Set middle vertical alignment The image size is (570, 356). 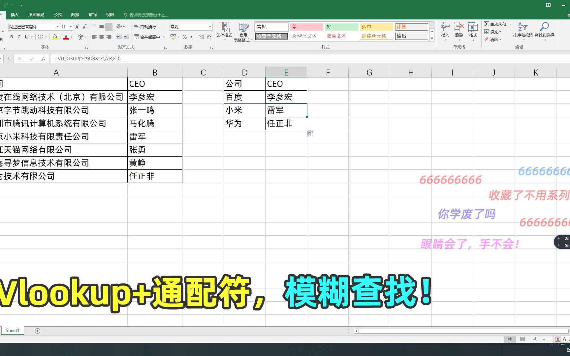pyautogui.click(x=102, y=27)
